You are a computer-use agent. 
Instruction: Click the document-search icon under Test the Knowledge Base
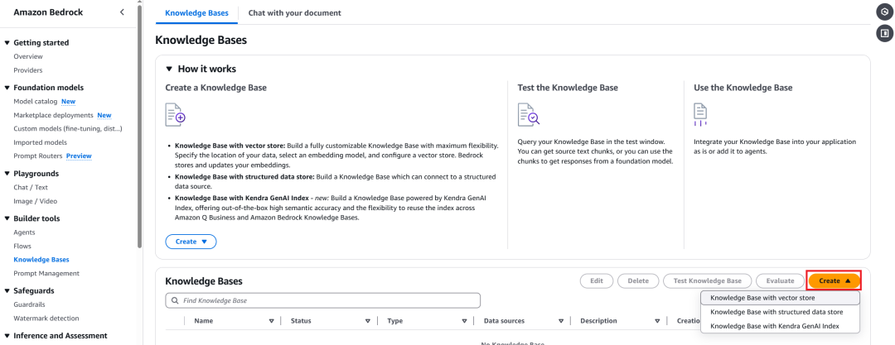(x=528, y=114)
